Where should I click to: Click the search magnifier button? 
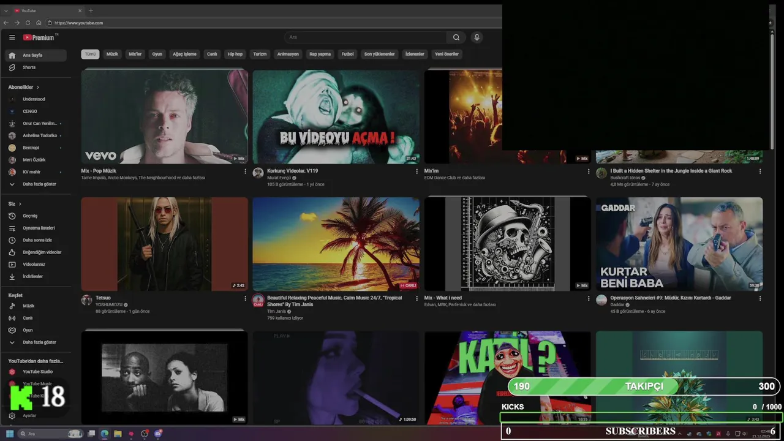point(456,37)
